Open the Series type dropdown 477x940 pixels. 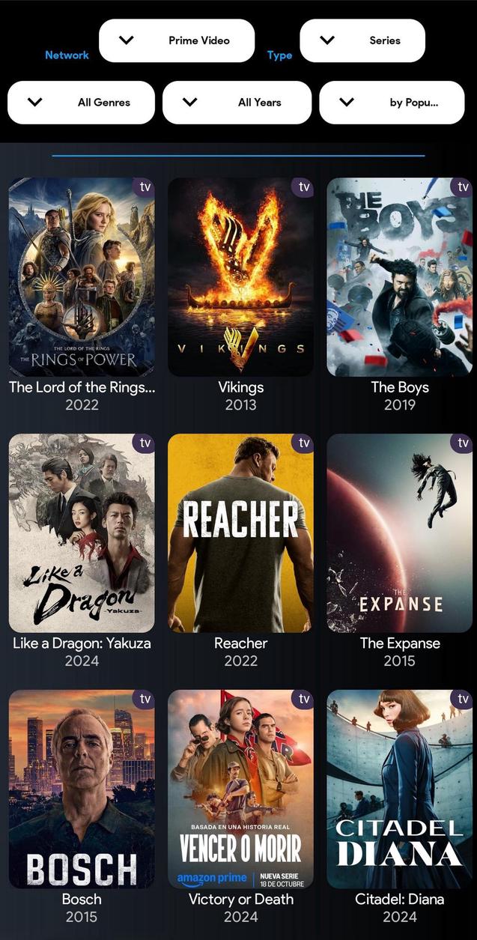(362, 40)
